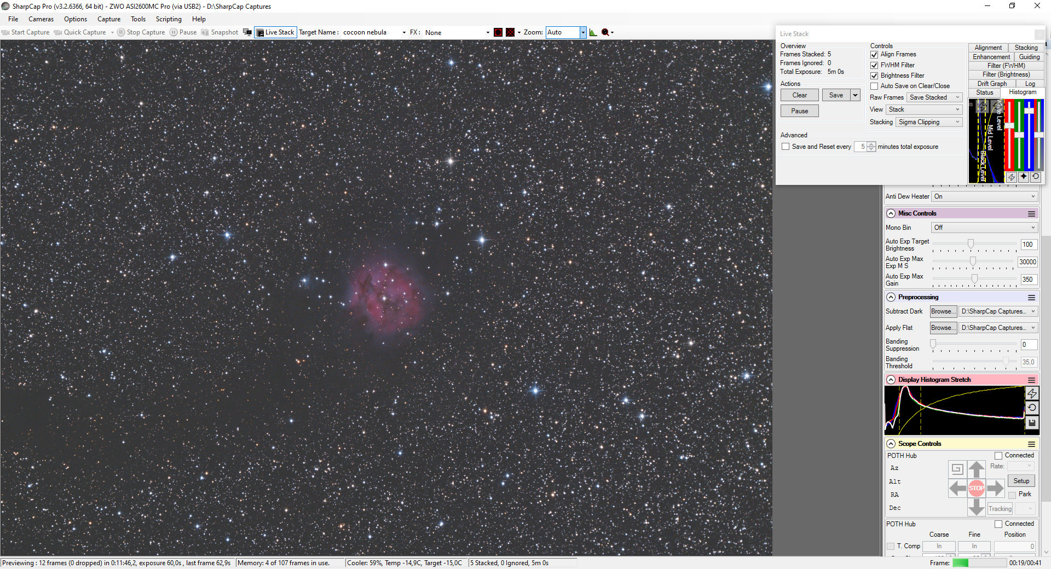
Task: Click the red circle reticule overlay icon
Action: click(x=498, y=32)
